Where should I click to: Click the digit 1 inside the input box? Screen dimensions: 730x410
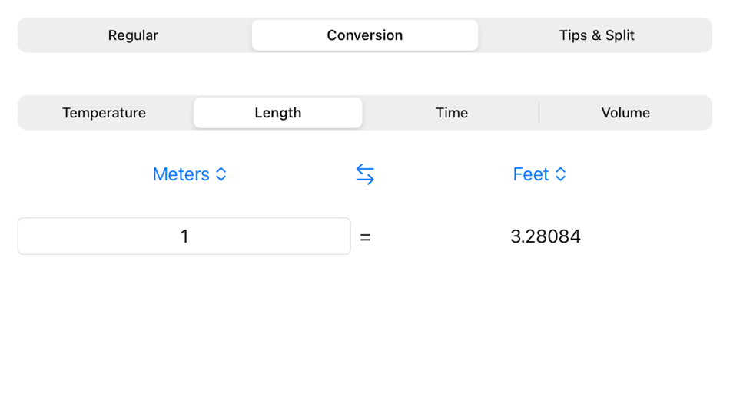click(x=184, y=236)
